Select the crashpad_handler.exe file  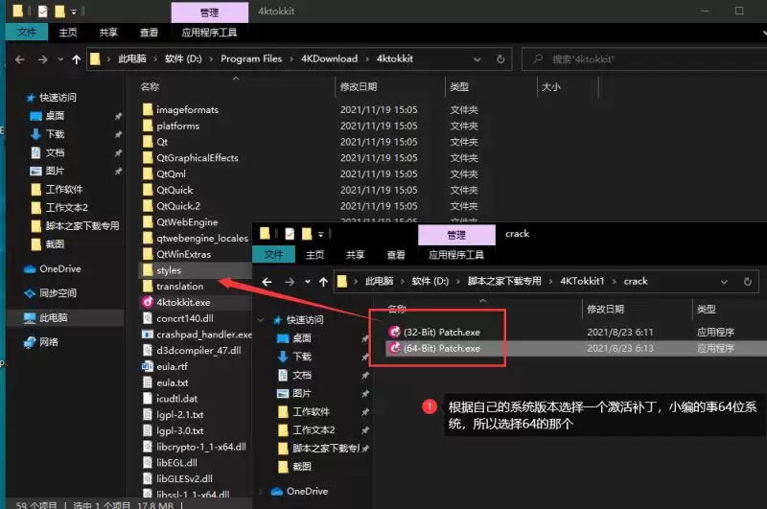tap(203, 335)
